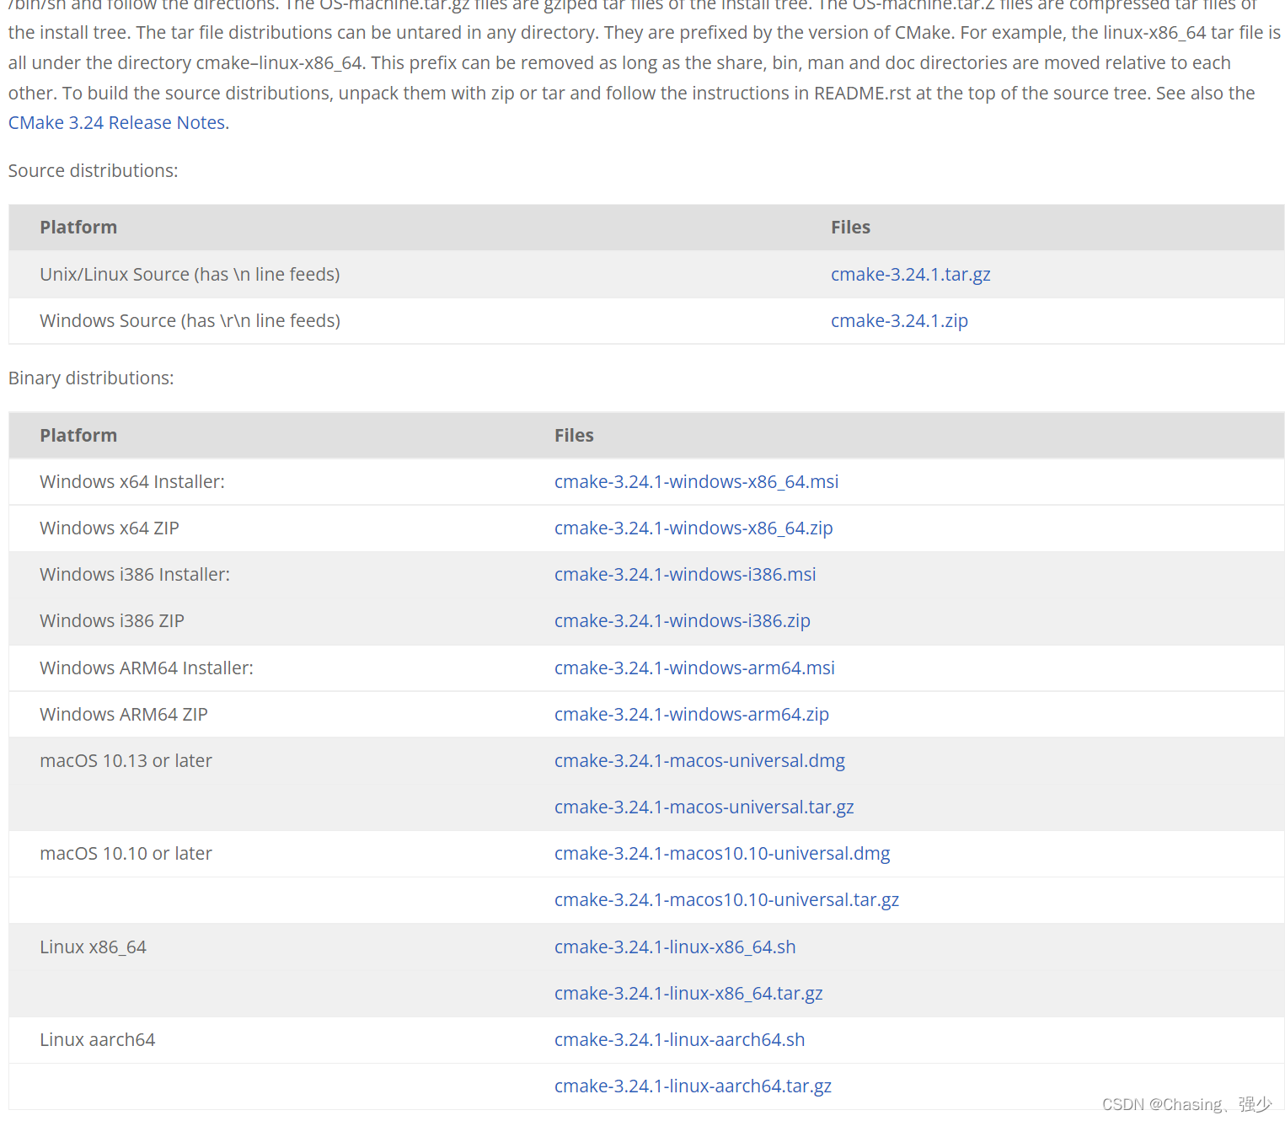Download cmake-3.24.1-macos-universal.dmg
1285x1121 pixels.
click(x=699, y=761)
